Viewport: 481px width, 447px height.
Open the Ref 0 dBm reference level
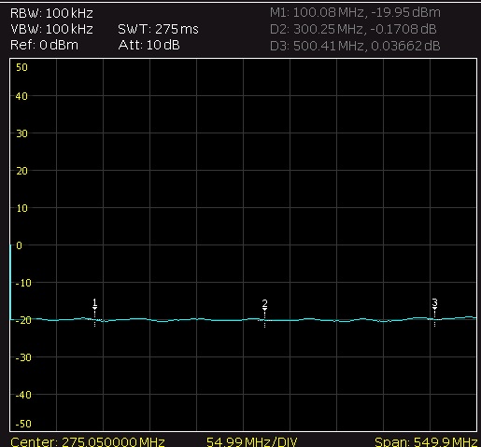coord(44,46)
